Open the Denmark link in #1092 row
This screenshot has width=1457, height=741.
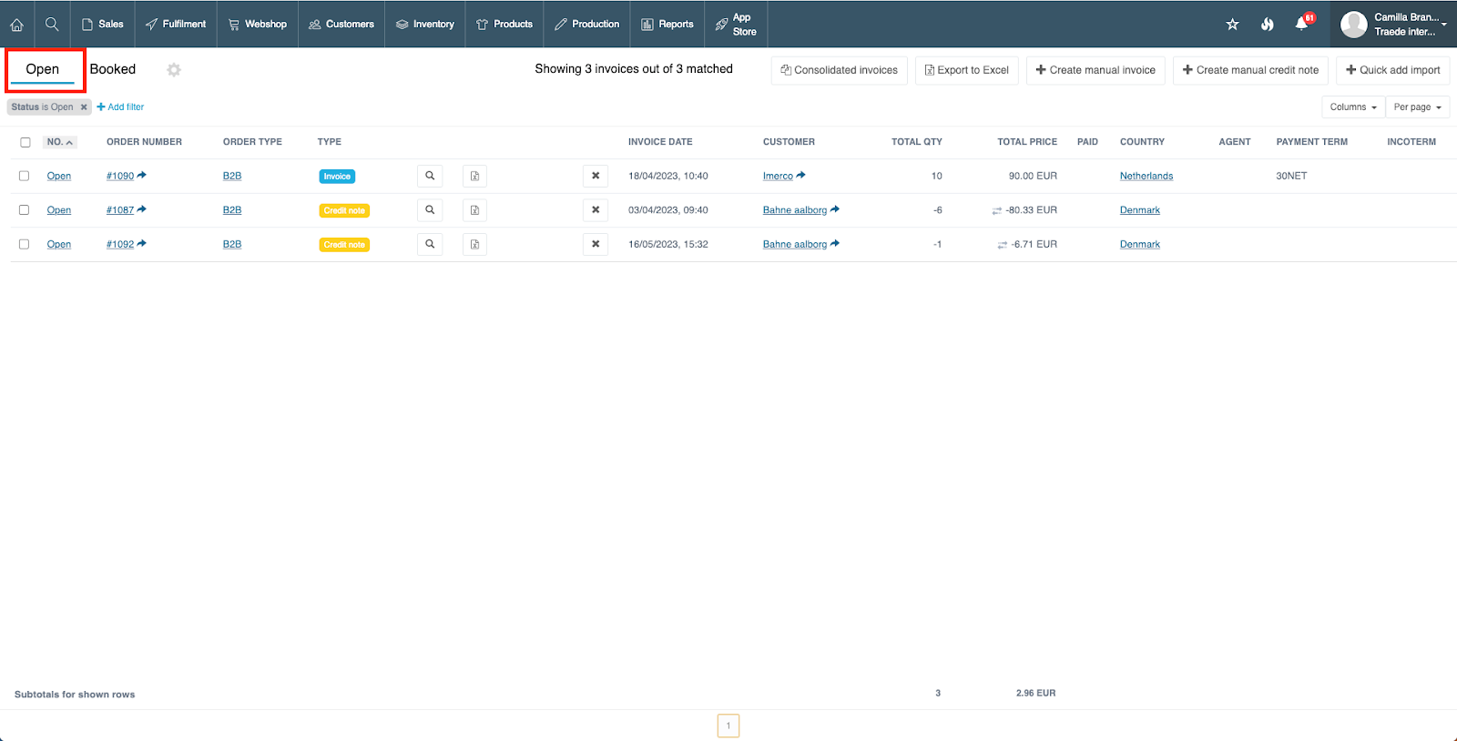[1140, 245]
